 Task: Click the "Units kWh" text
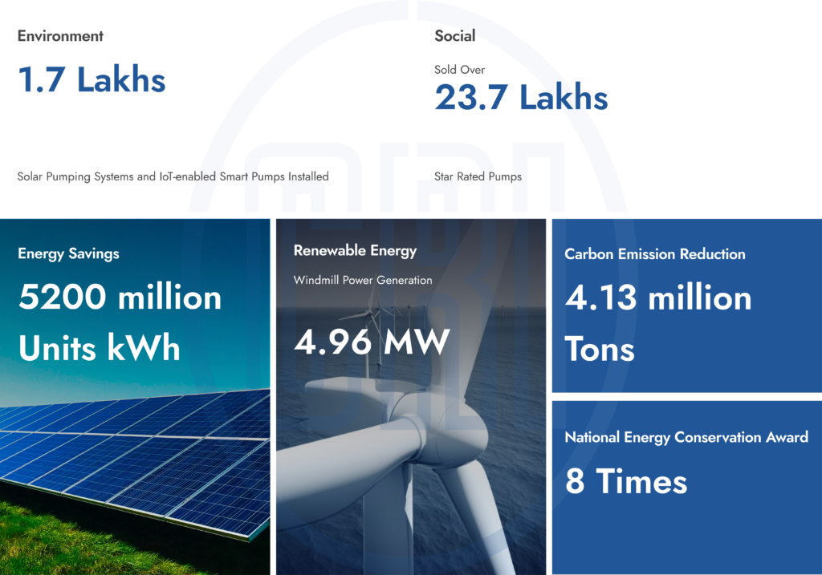click(x=99, y=348)
